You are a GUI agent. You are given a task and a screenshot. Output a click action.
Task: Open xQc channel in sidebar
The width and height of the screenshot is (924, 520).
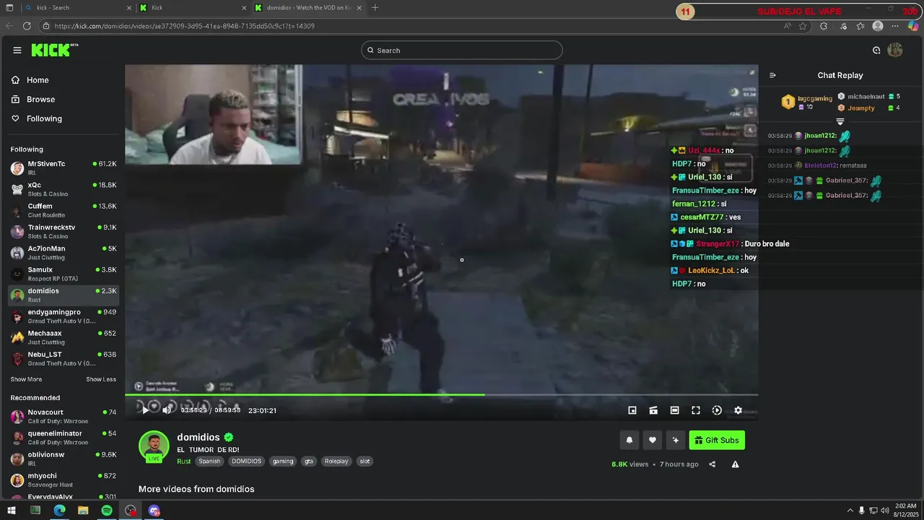[x=64, y=189]
